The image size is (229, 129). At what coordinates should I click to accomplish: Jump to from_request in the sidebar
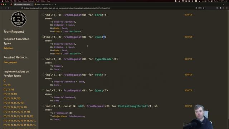10,62
